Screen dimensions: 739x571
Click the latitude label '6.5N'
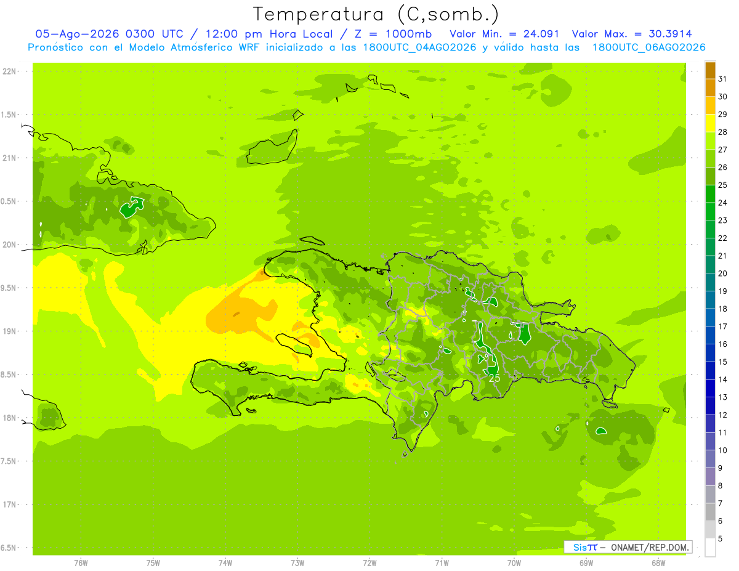(9, 548)
